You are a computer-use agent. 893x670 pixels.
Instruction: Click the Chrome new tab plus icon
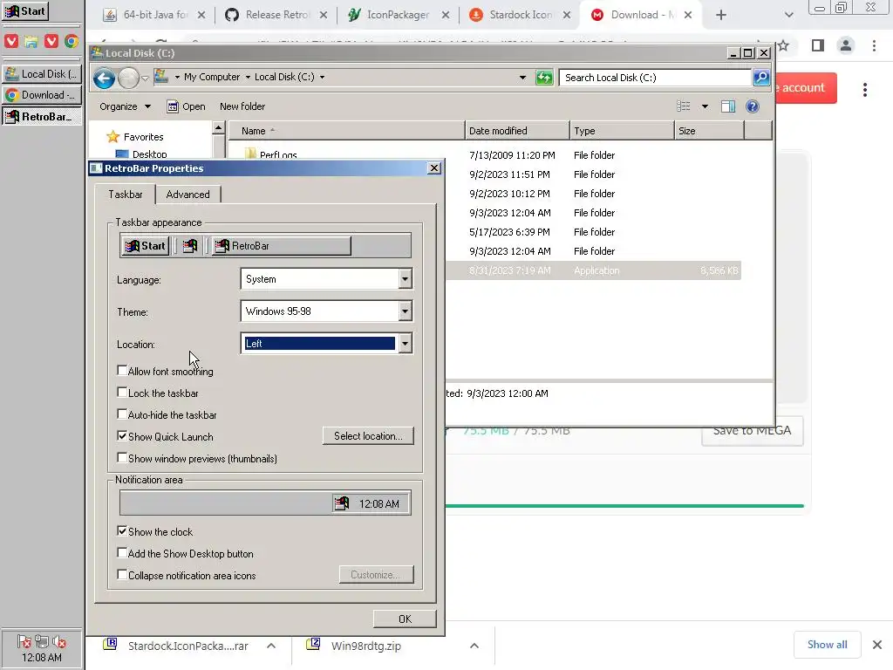pyautogui.click(x=721, y=16)
